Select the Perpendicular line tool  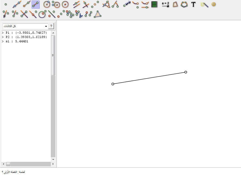pos(86,4)
